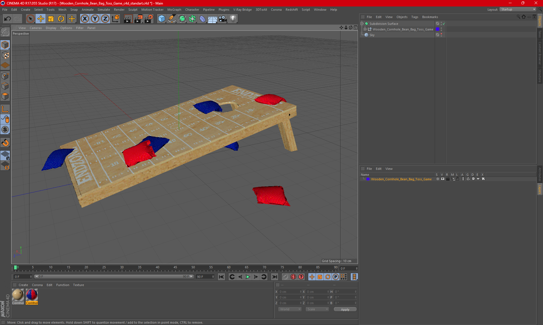Click the Apply coordinates button
This screenshot has width=543, height=325.
point(345,309)
